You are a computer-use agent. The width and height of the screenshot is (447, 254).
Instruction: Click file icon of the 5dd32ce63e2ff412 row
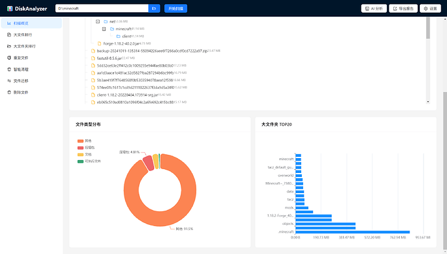pyautogui.click(x=93, y=65)
